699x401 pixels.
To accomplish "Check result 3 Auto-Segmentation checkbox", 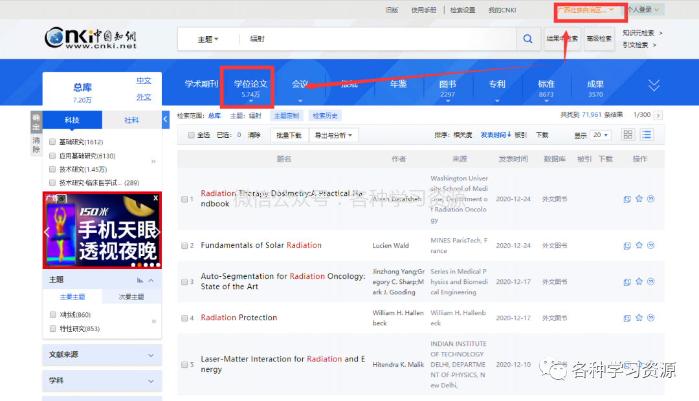I will pos(184,281).
